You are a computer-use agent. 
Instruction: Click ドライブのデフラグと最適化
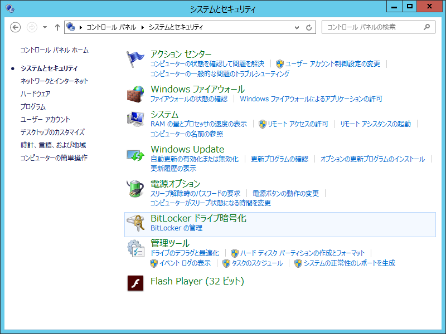click(185, 253)
